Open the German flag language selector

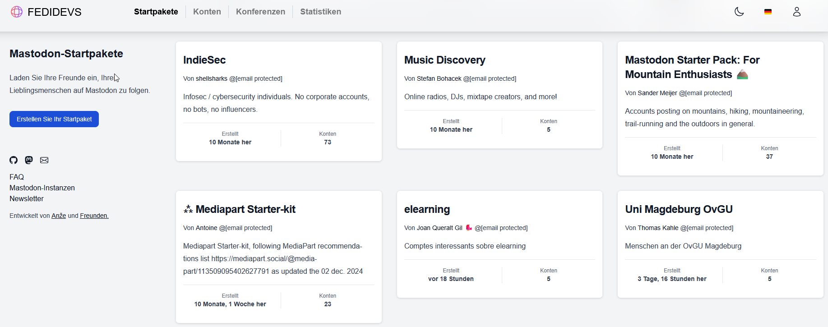click(768, 12)
